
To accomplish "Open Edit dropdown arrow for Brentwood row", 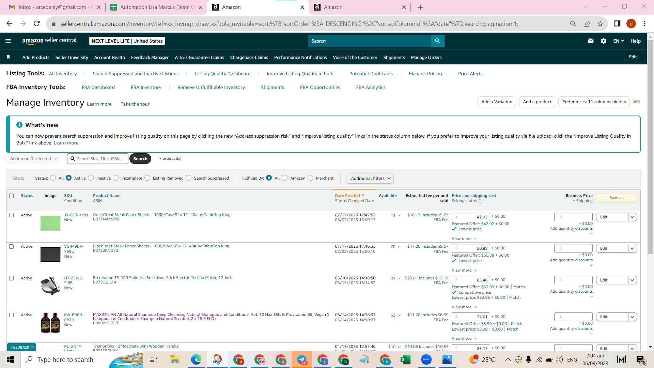I will (633, 280).
